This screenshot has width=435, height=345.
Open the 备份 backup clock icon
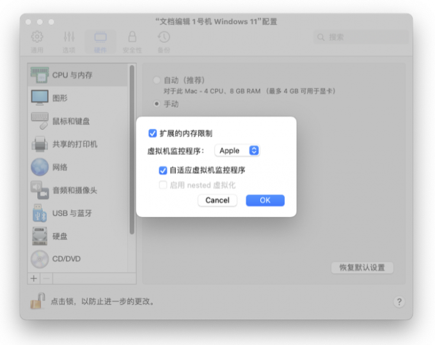pyautogui.click(x=164, y=36)
